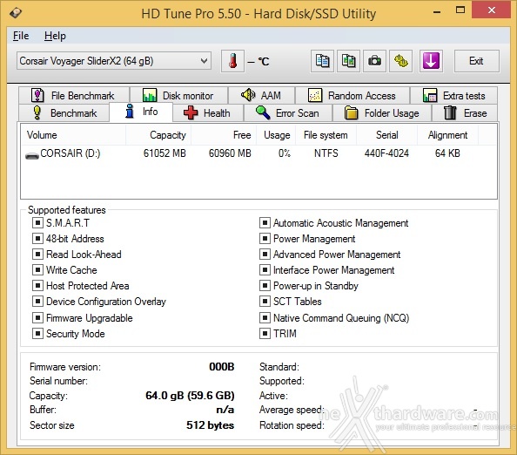Minimize the HD Tune Pro window
This screenshot has width=517, height=455.
point(437,11)
